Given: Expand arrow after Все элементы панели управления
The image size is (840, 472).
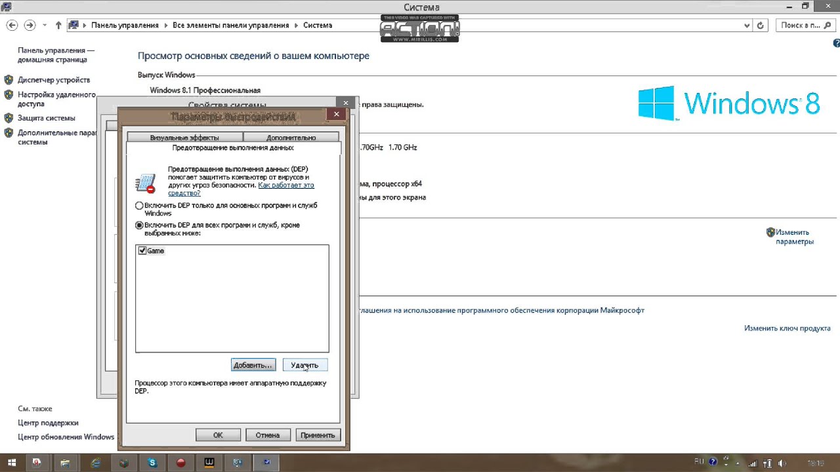Looking at the screenshot, I should tap(295, 26).
